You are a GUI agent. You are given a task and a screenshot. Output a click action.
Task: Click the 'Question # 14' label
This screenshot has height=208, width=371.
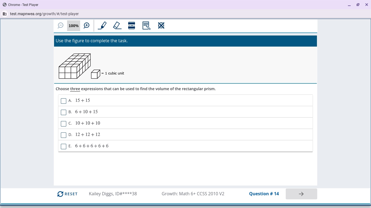[264, 194]
